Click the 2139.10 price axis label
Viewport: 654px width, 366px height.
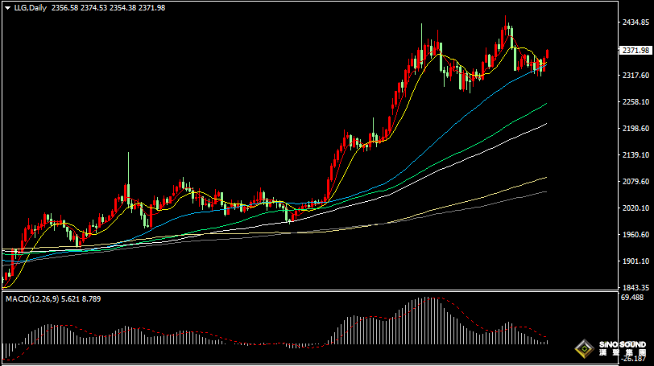point(635,155)
